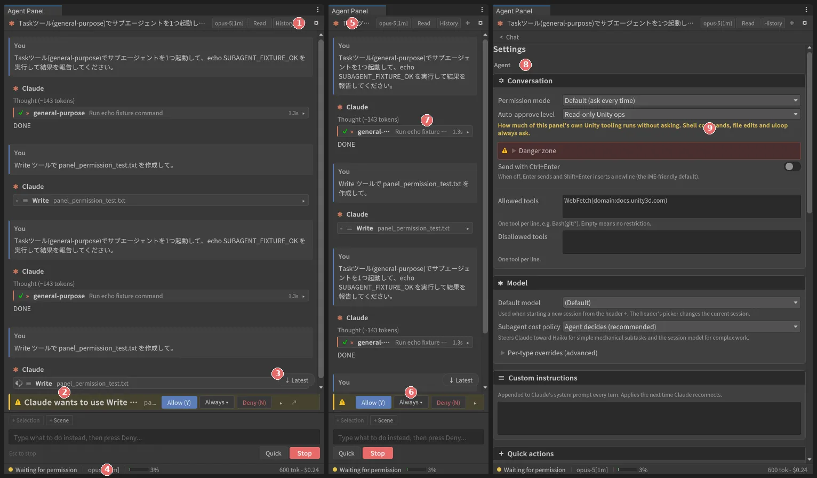The width and height of the screenshot is (817, 478).
Task: Expand permission details triangle in left permission bar
Action: pyautogui.click(x=281, y=403)
